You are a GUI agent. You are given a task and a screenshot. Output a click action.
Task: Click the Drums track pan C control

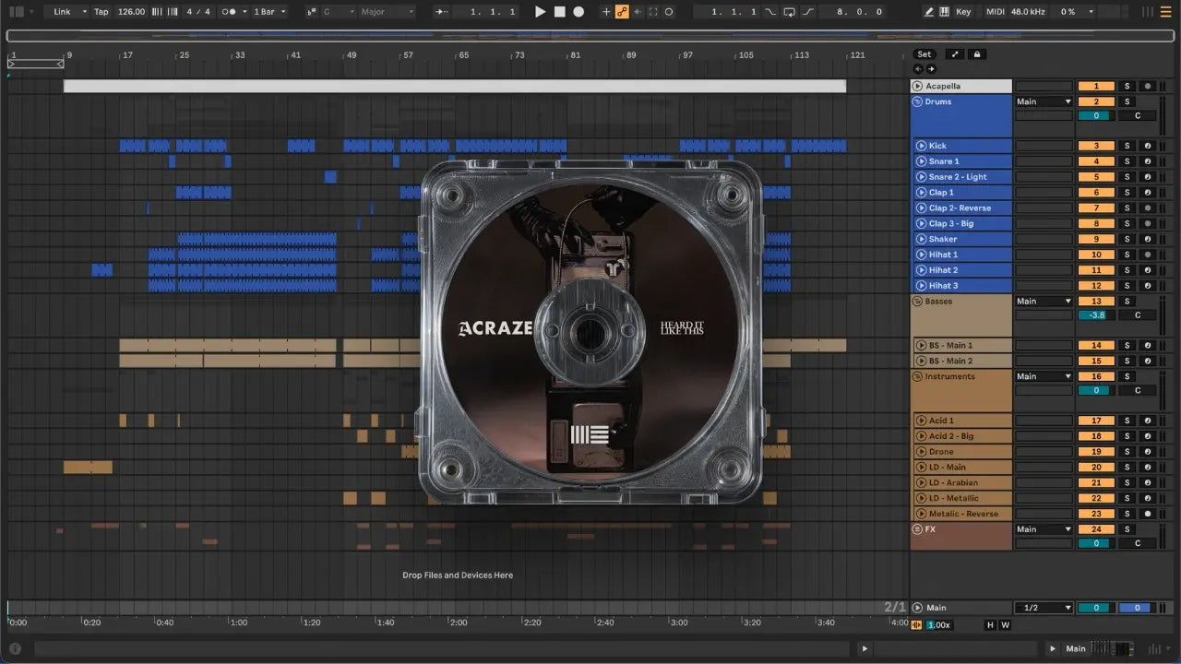coord(1137,116)
